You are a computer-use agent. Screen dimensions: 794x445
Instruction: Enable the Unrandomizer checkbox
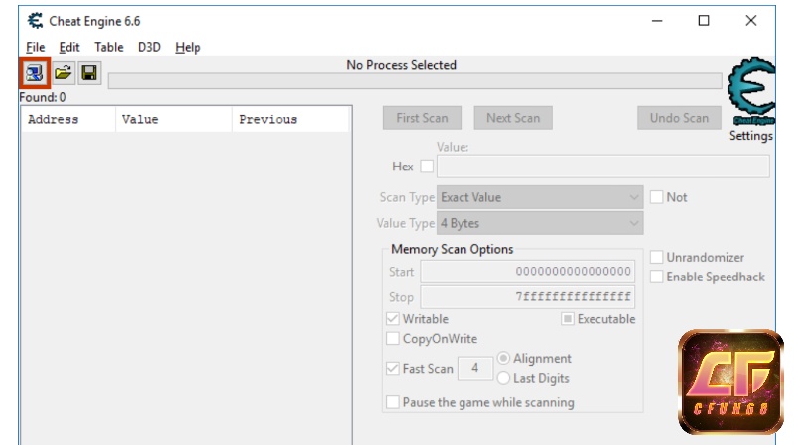pyautogui.click(x=656, y=257)
